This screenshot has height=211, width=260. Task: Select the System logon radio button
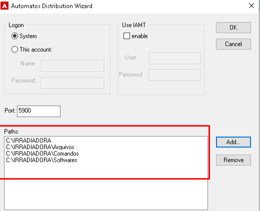coord(14,36)
